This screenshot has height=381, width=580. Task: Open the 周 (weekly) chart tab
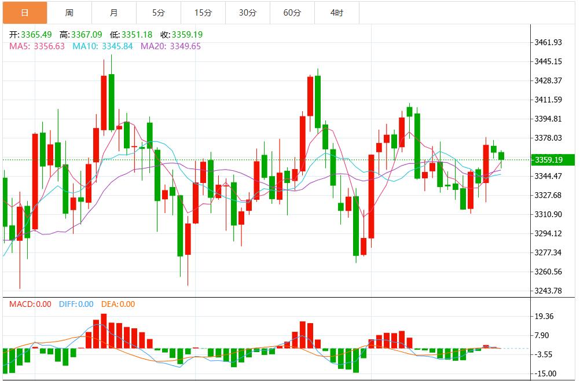(68, 12)
